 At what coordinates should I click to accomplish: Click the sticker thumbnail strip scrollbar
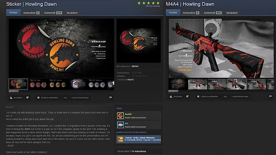click(x=14, y=91)
